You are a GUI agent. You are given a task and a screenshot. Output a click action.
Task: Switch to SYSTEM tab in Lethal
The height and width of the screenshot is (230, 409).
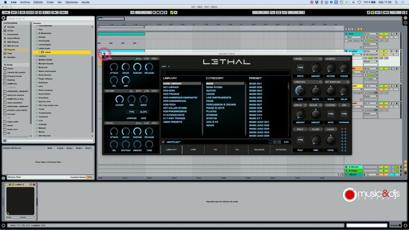tap(281, 149)
